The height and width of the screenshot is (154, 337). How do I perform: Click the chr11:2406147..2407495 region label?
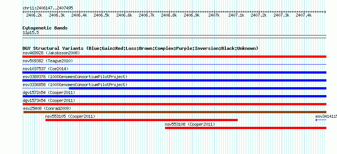pos(48,8)
